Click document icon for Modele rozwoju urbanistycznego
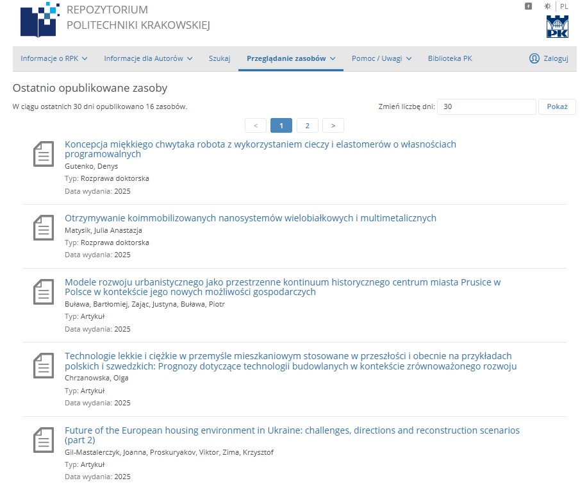The width and height of the screenshot is (587, 483). [44, 292]
